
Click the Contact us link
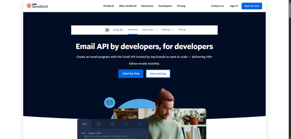[217, 6]
